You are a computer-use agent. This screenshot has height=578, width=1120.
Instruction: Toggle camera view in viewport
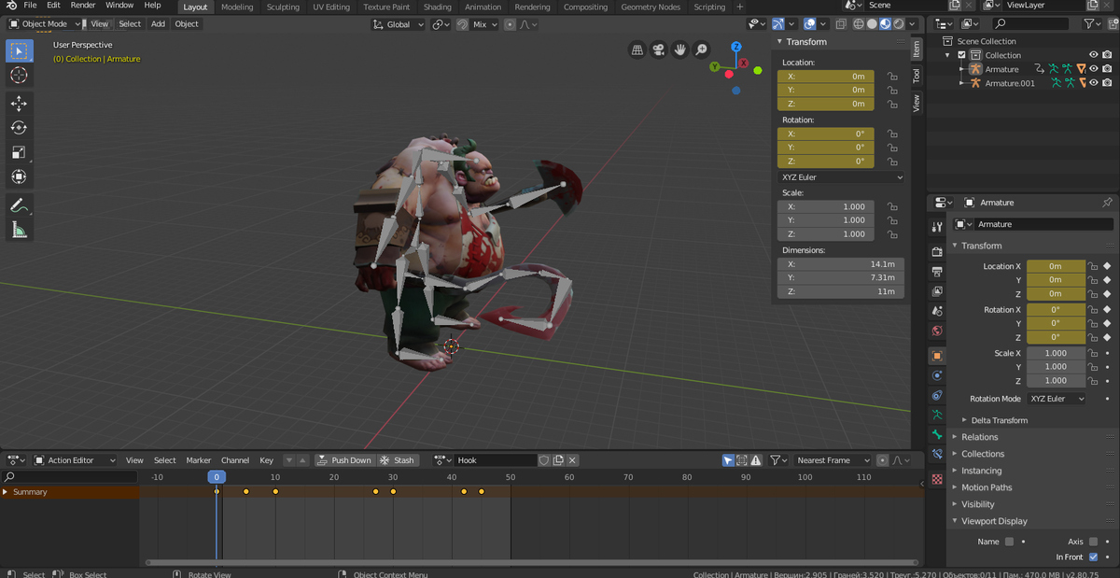(659, 49)
